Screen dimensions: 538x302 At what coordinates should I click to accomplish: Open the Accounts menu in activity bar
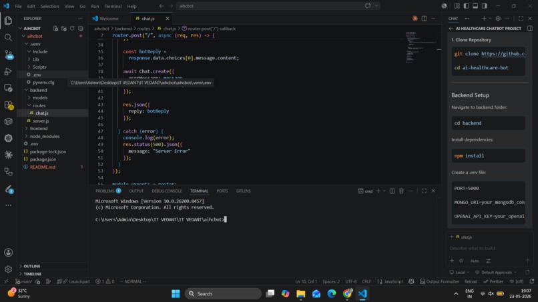[8, 253]
